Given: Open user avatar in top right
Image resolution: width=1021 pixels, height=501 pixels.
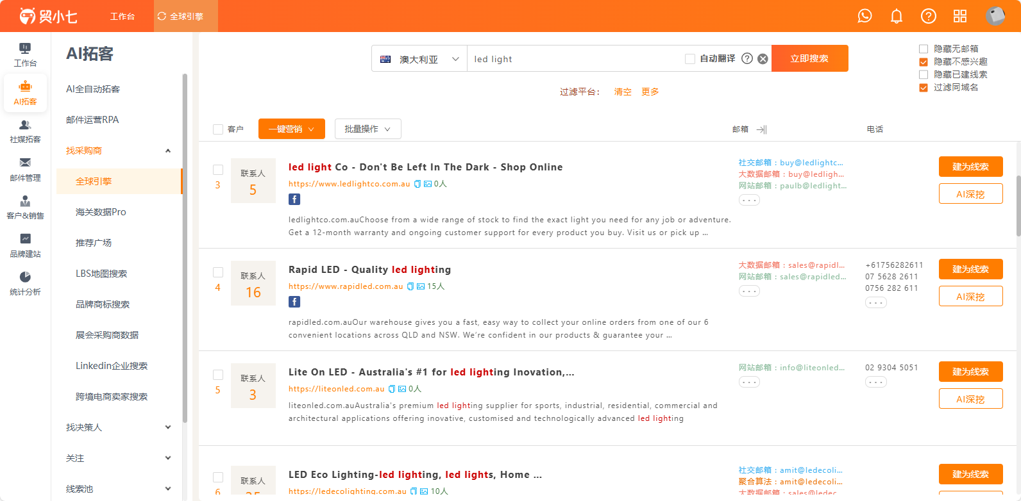Looking at the screenshot, I should tap(995, 16).
